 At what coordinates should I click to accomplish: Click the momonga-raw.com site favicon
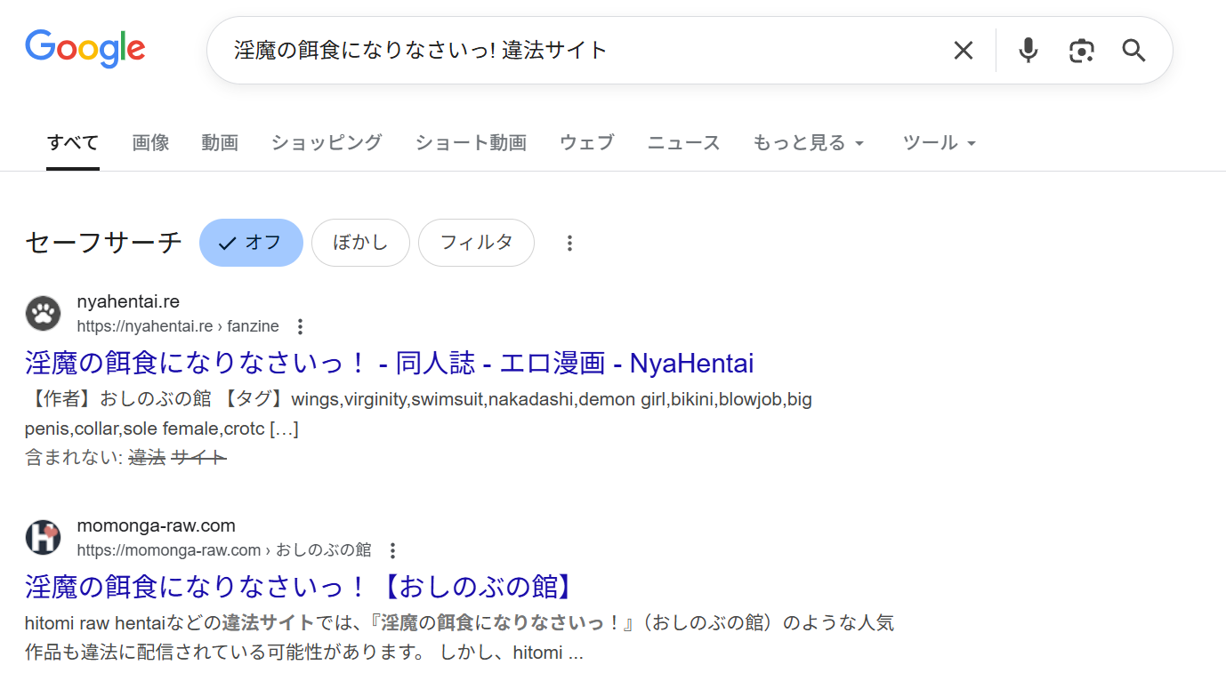[43, 538]
